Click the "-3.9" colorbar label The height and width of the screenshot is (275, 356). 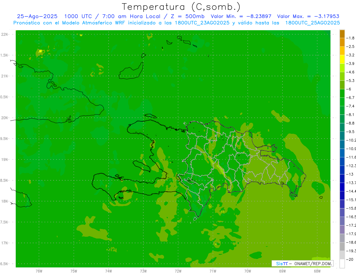(350, 63)
